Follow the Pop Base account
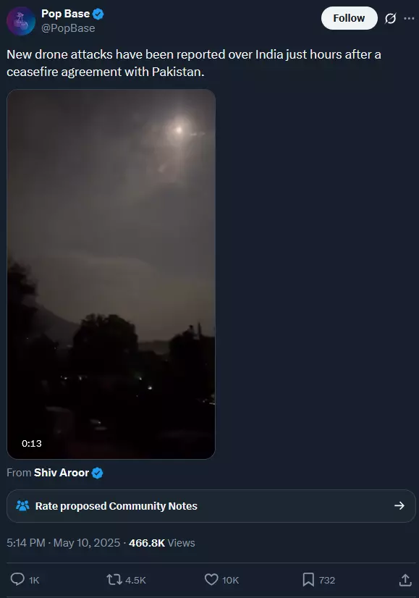The width and height of the screenshot is (419, 598). click(350, 18)
